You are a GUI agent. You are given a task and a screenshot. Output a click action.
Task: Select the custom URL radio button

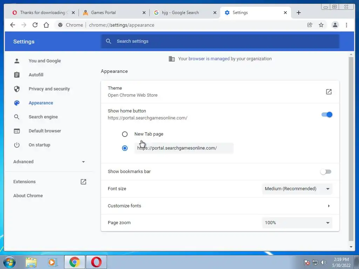point(125,148)
